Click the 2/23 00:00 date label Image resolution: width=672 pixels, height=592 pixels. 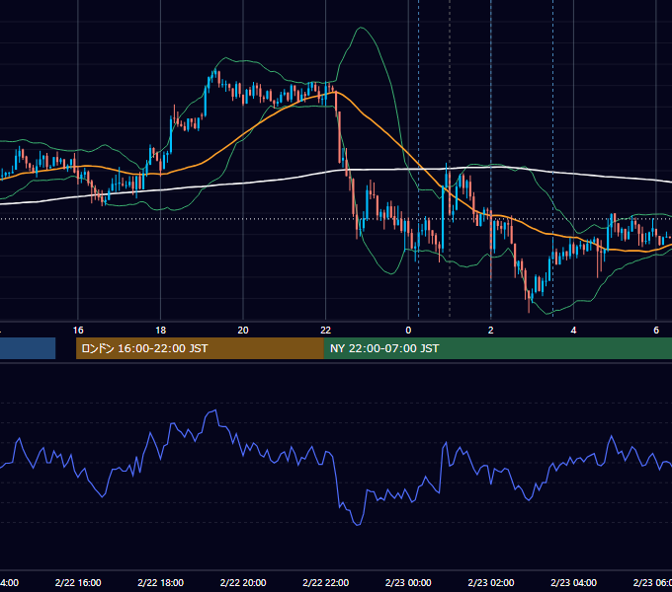(x=408, y=582)
